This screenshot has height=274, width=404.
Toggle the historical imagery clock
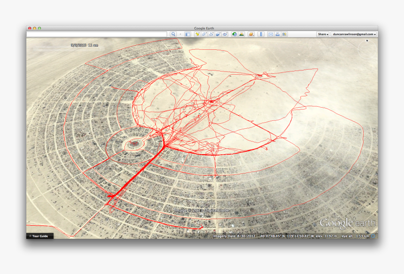234,34
